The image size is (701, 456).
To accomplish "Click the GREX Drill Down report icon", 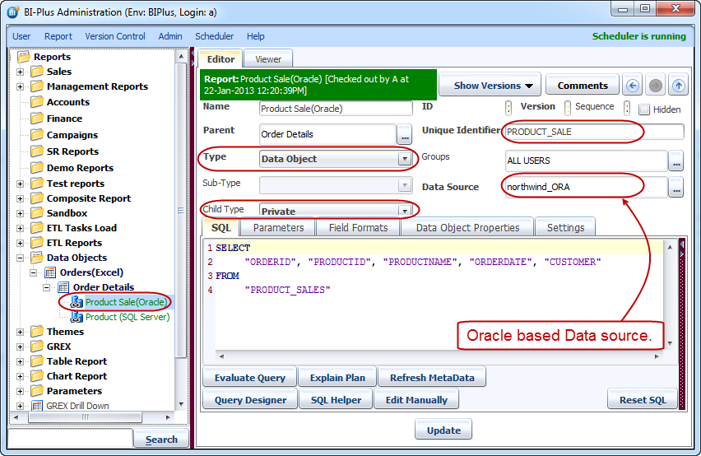I will click(37, 406).
